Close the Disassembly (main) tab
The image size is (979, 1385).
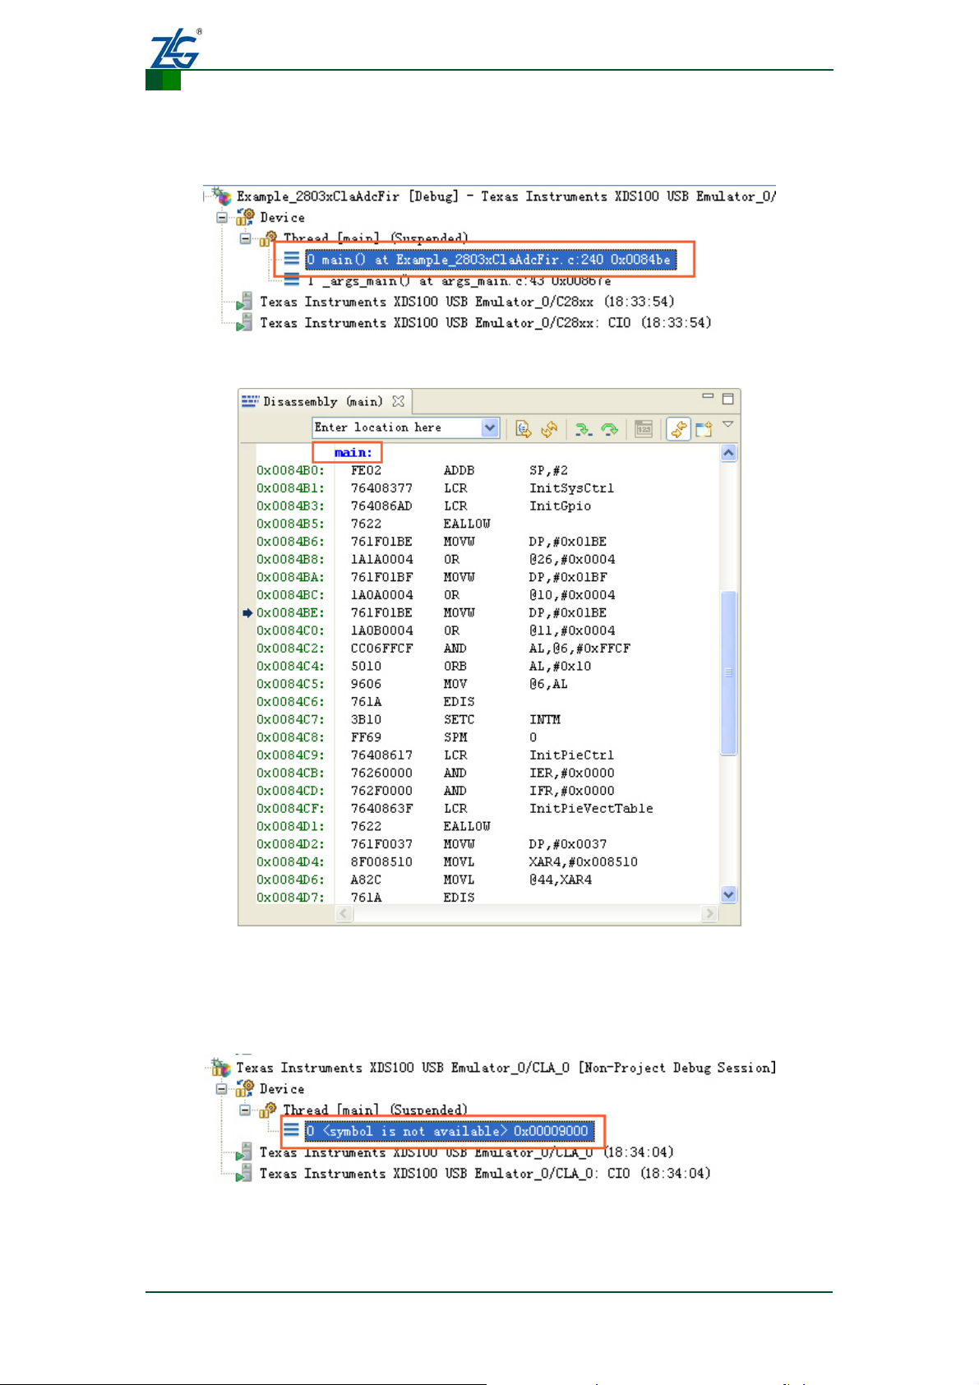[x=399, y=401]
